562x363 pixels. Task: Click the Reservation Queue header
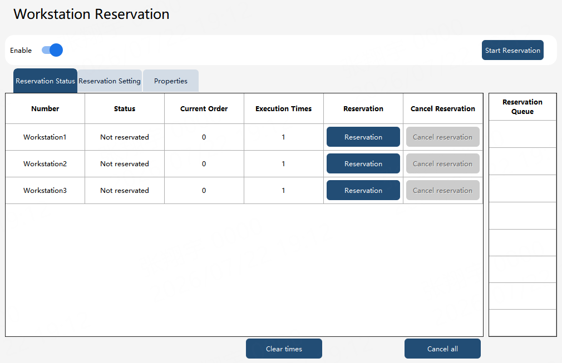click(522, 107)
